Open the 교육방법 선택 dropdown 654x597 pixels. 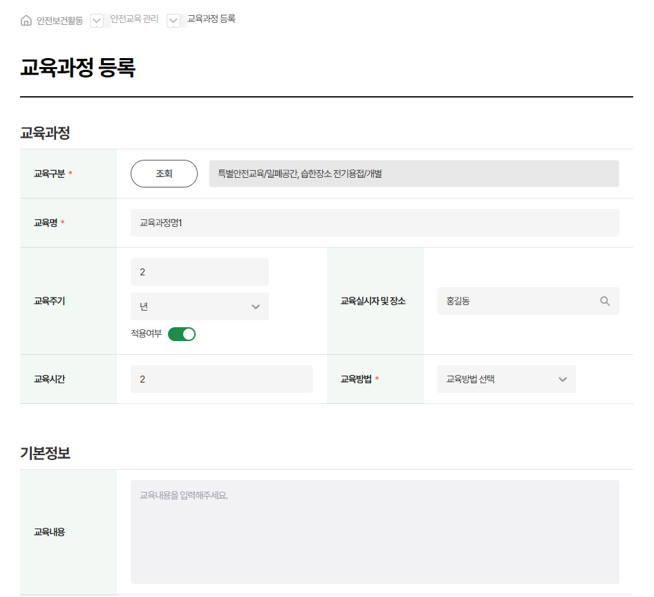506,379
